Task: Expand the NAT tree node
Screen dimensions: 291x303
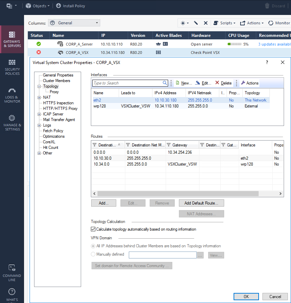Action: (x=39, y=98)
